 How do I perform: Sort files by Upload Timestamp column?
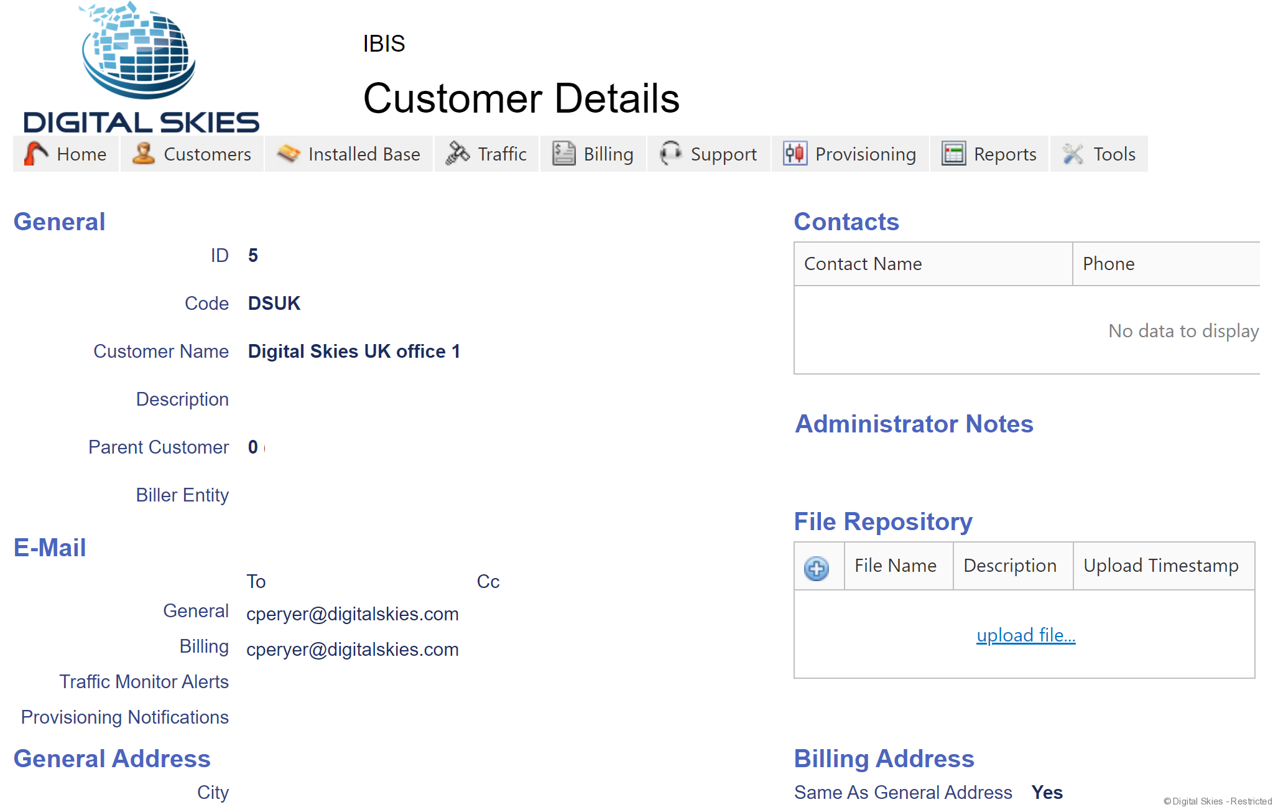tap(1160, 566)
